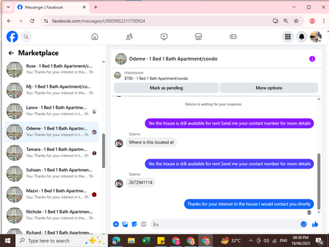Click the browser back button
This screenshot has height=247, width=329.
click(9, 21)
